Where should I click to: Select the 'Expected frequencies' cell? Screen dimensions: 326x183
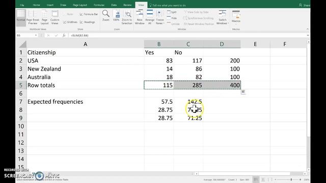[x=86, y=102]
